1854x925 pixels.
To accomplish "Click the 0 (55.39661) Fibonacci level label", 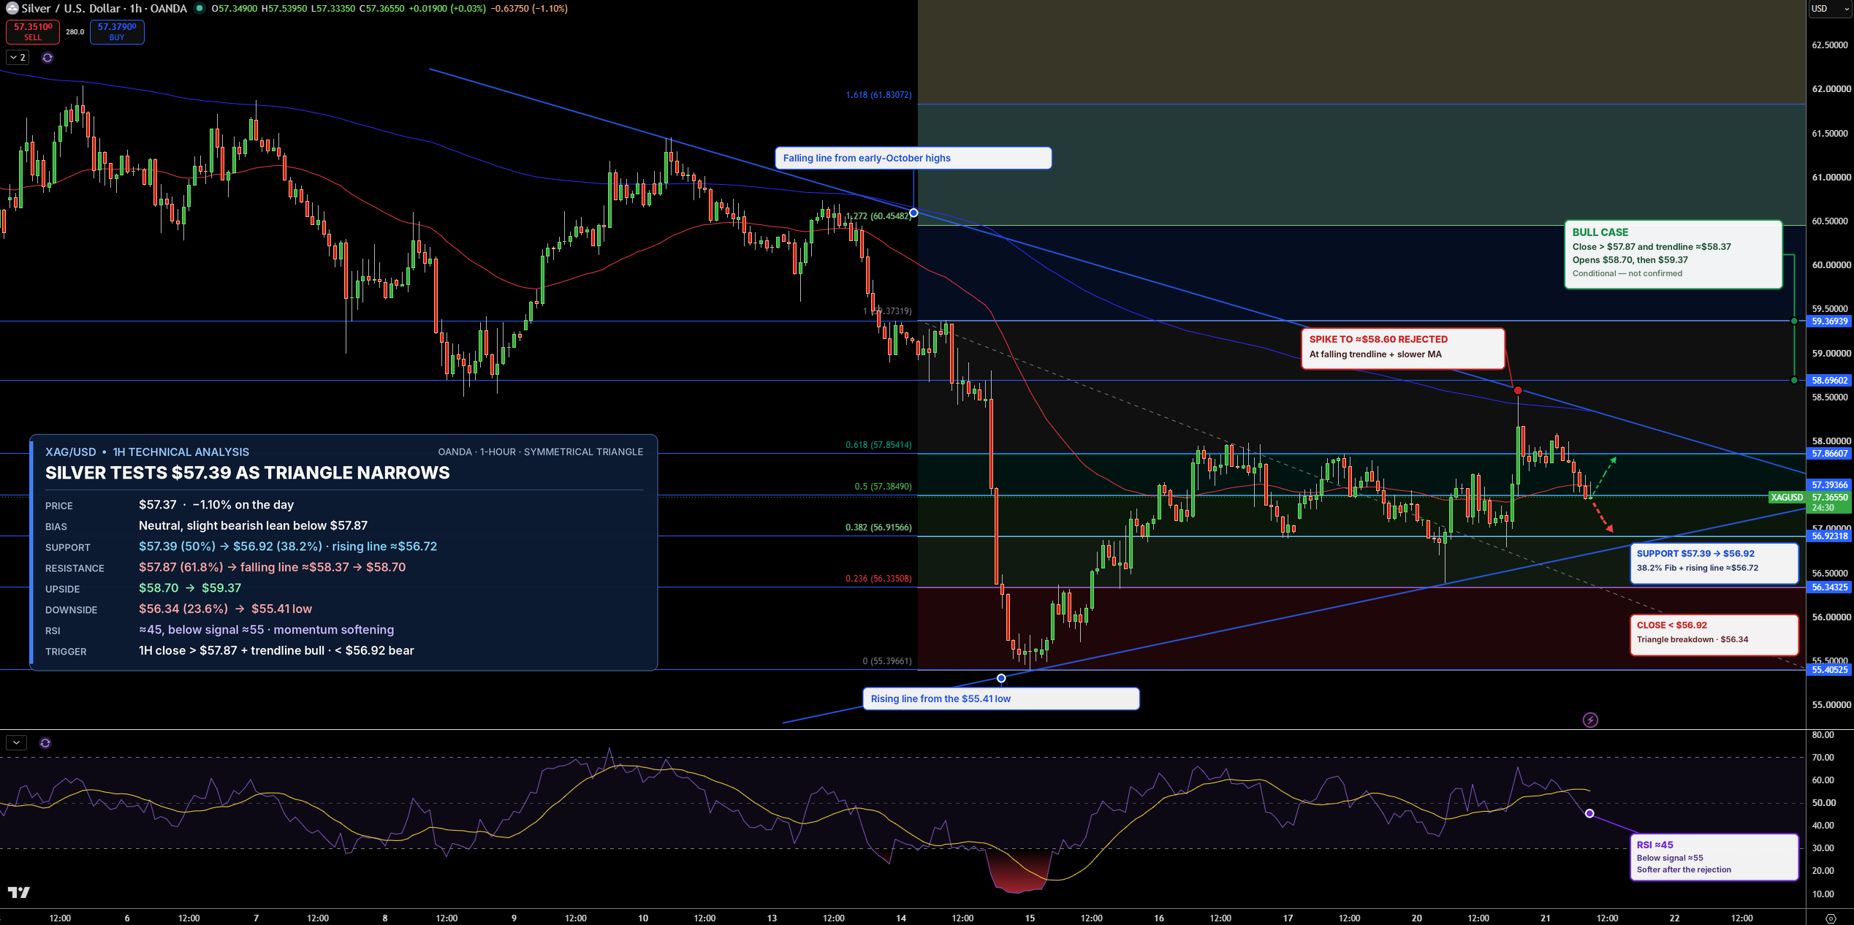I will pyautogui.click(x=887, y=661).
